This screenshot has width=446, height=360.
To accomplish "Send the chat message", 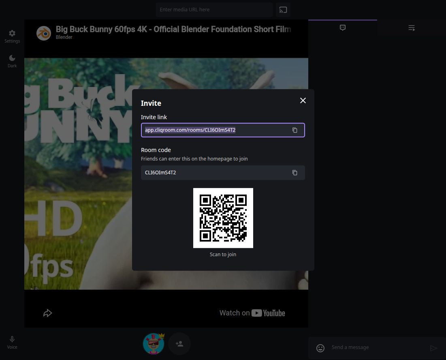I will (433, 348).
